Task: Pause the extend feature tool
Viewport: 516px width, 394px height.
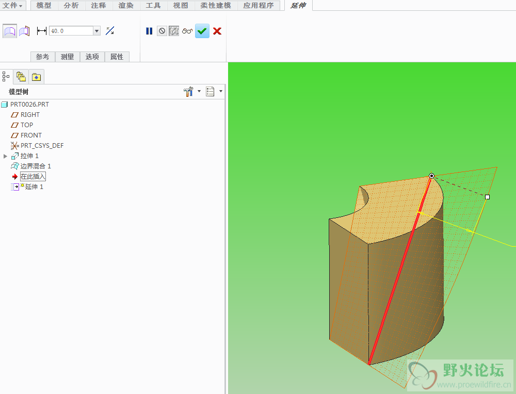Action: (149, 31)
